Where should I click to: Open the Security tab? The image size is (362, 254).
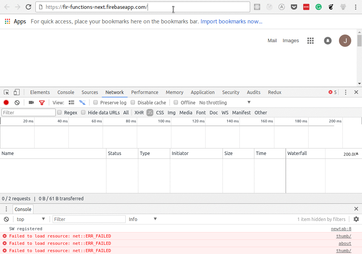231,92
